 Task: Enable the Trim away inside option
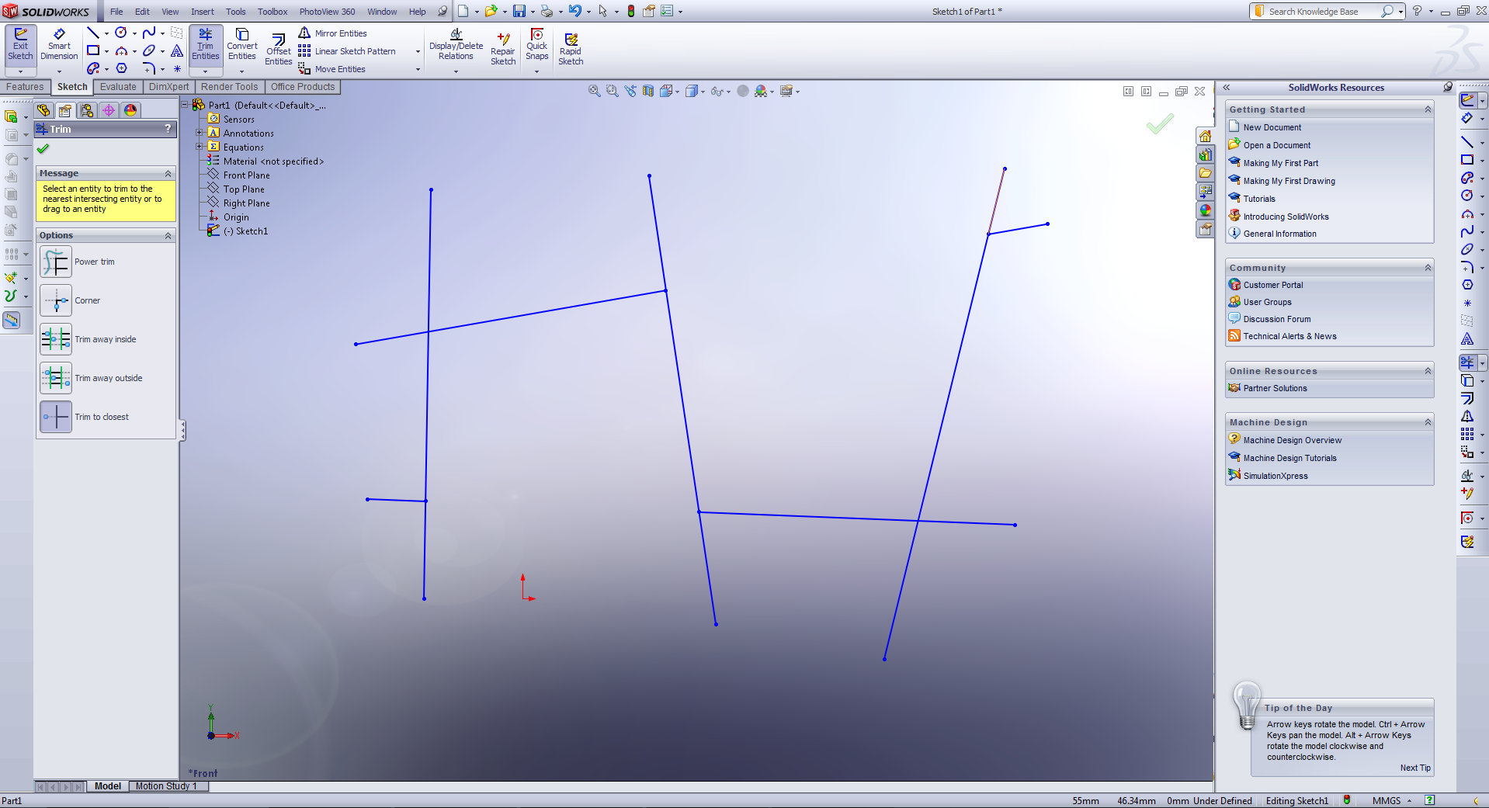pyautogui.click(x=56, y=340)
